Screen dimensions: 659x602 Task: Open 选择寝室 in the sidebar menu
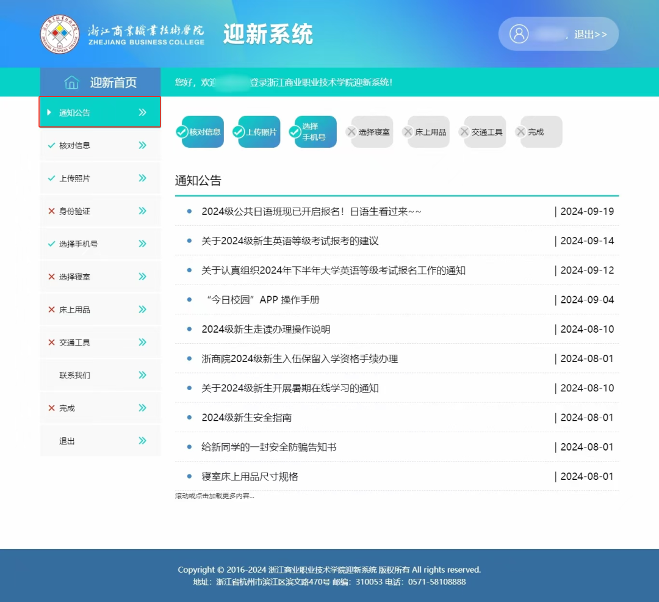74,277
